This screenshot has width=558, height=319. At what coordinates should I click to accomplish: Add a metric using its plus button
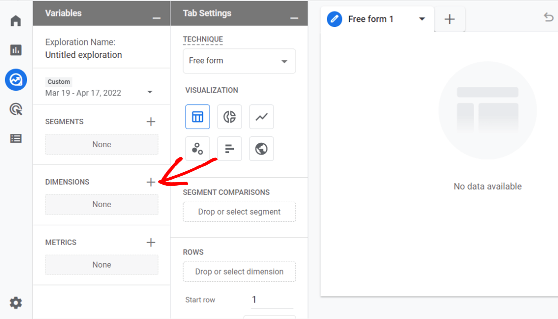coord(150,242)
